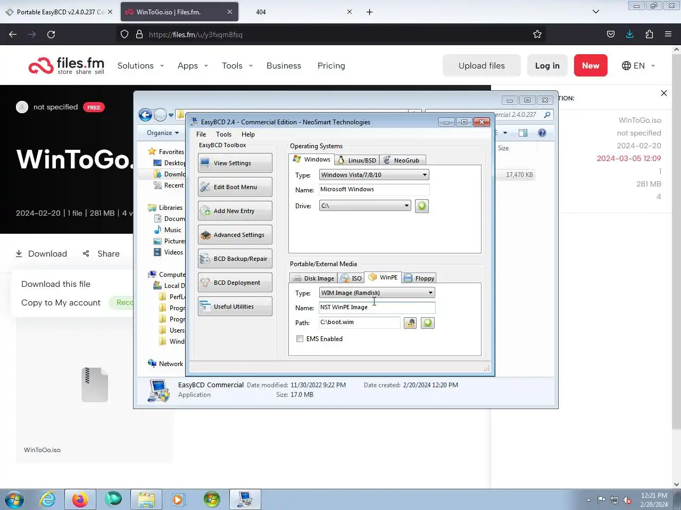The width and height of the screenshot is (681, 510).
Task: Switch to the ISO tab
Action: click(x=351, y=278)
